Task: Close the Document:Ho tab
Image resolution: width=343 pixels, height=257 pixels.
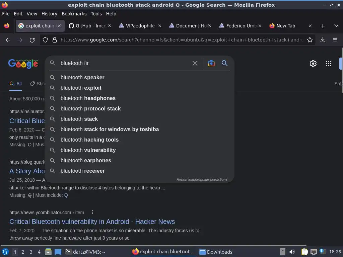Action: [x=210, y=26]
